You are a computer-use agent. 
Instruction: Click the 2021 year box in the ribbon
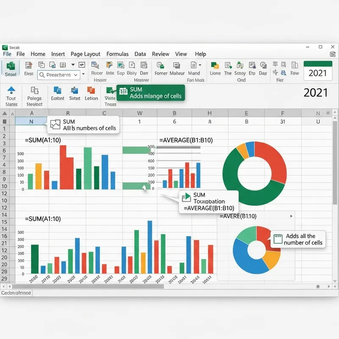click(x=319, y=72)
